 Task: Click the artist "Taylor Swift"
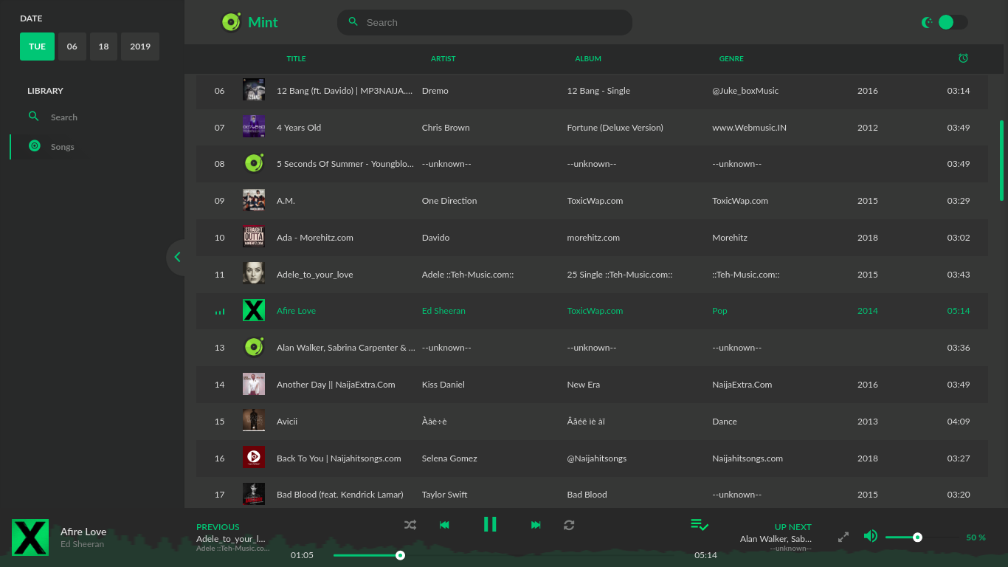[445, 495]
